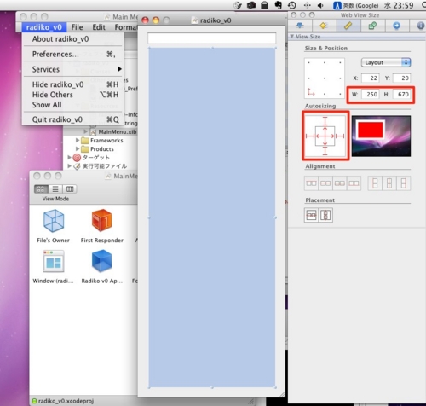Select the blue web view in radiko_v0 window
Screen dimensions: 426x406
212,217
